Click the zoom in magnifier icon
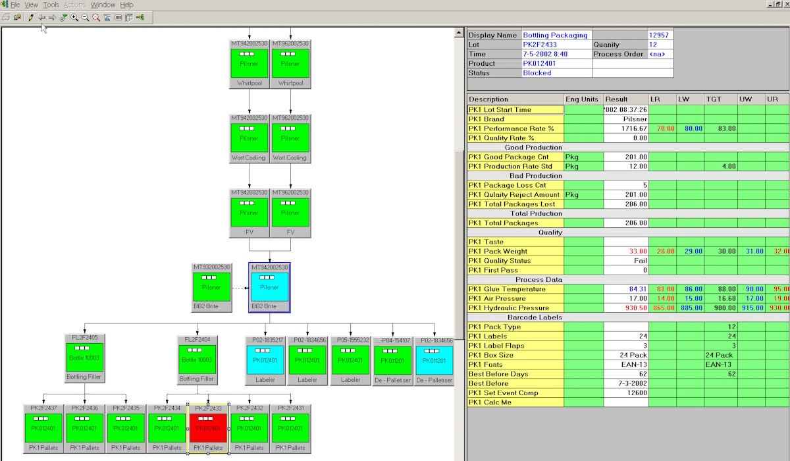The image size is (790, 461). (x=74, y=17)
